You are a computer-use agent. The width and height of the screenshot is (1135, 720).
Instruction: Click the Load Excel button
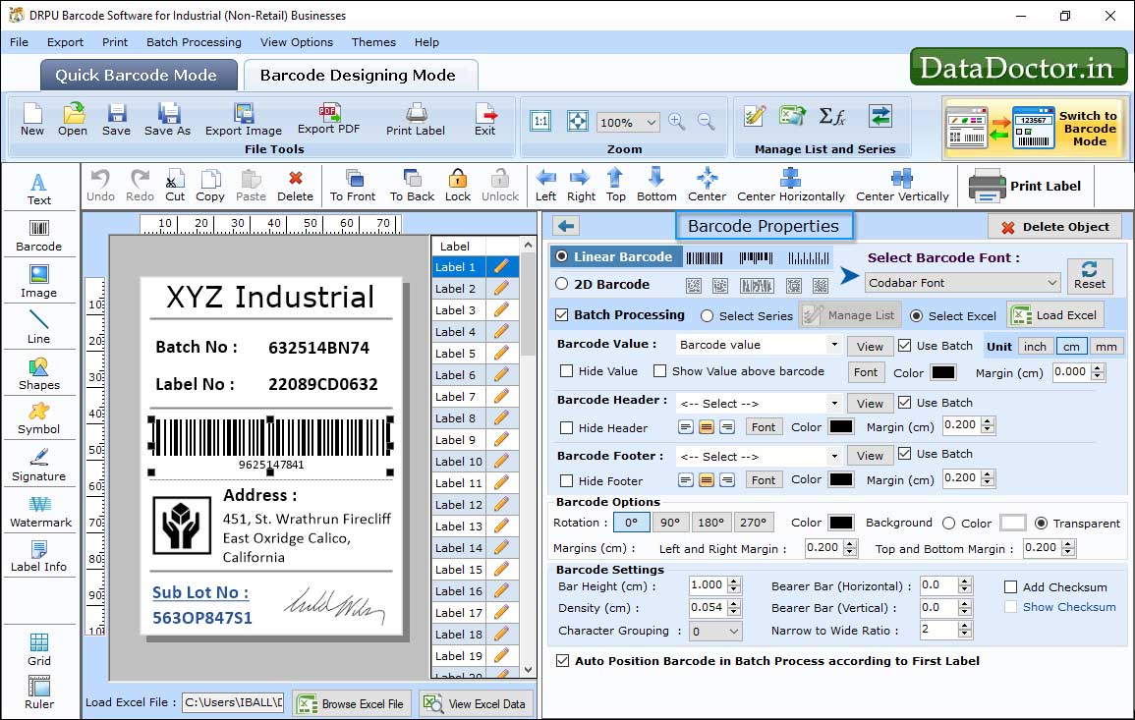[1056, 314]
